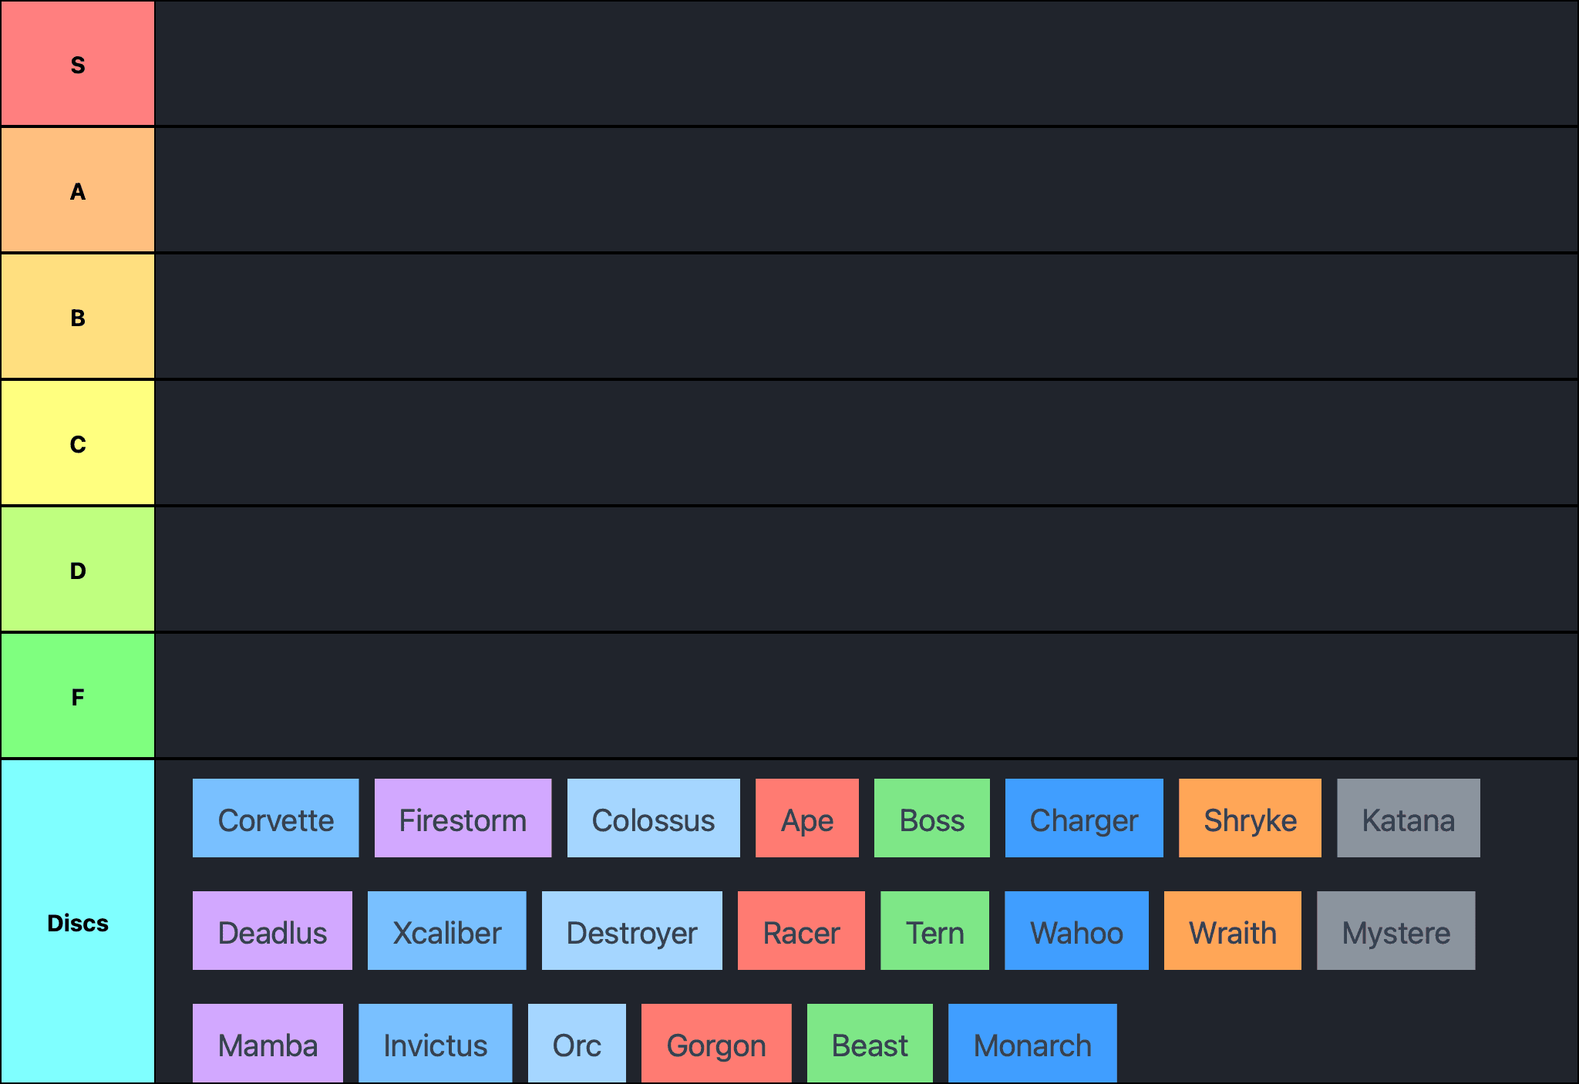1579x1084 pixels.
Task: Select the A tier label
Action: point(77,190)
